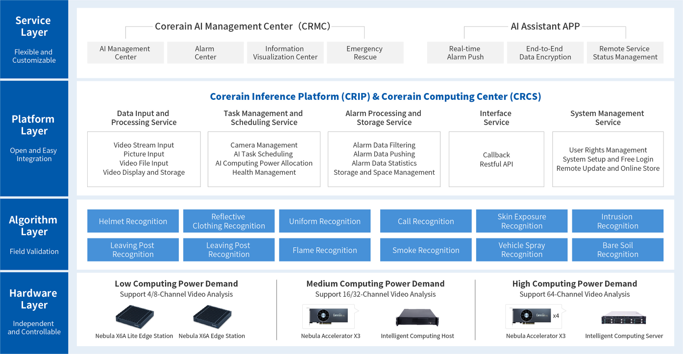Click the Nebula X6A Edge Station device image
This screenshot has width=683, height=354.
[212, 317]
